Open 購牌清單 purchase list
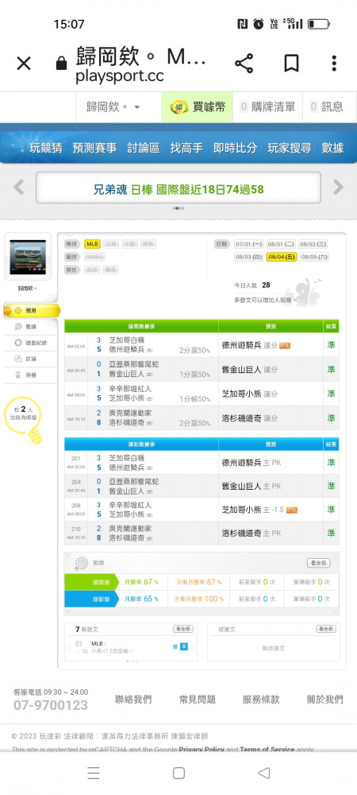The width and height of the screenshot is (357, 795). [267, 107]
